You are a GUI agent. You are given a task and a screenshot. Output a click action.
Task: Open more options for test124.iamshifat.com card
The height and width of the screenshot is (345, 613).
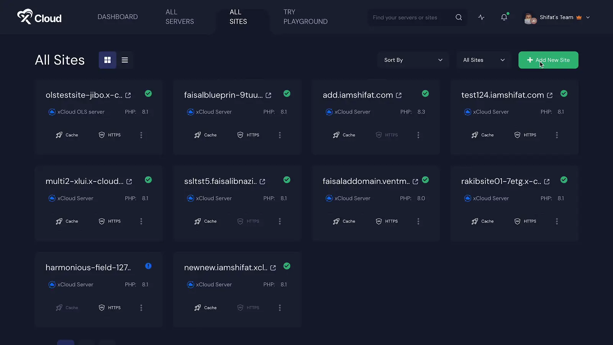557,135
